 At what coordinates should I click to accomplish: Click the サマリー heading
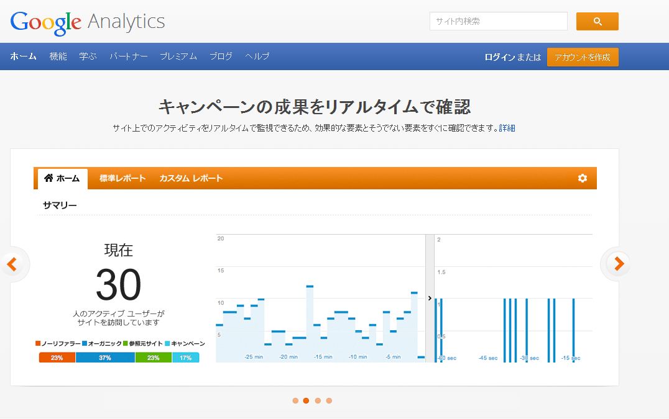click(x=60, y=205)
